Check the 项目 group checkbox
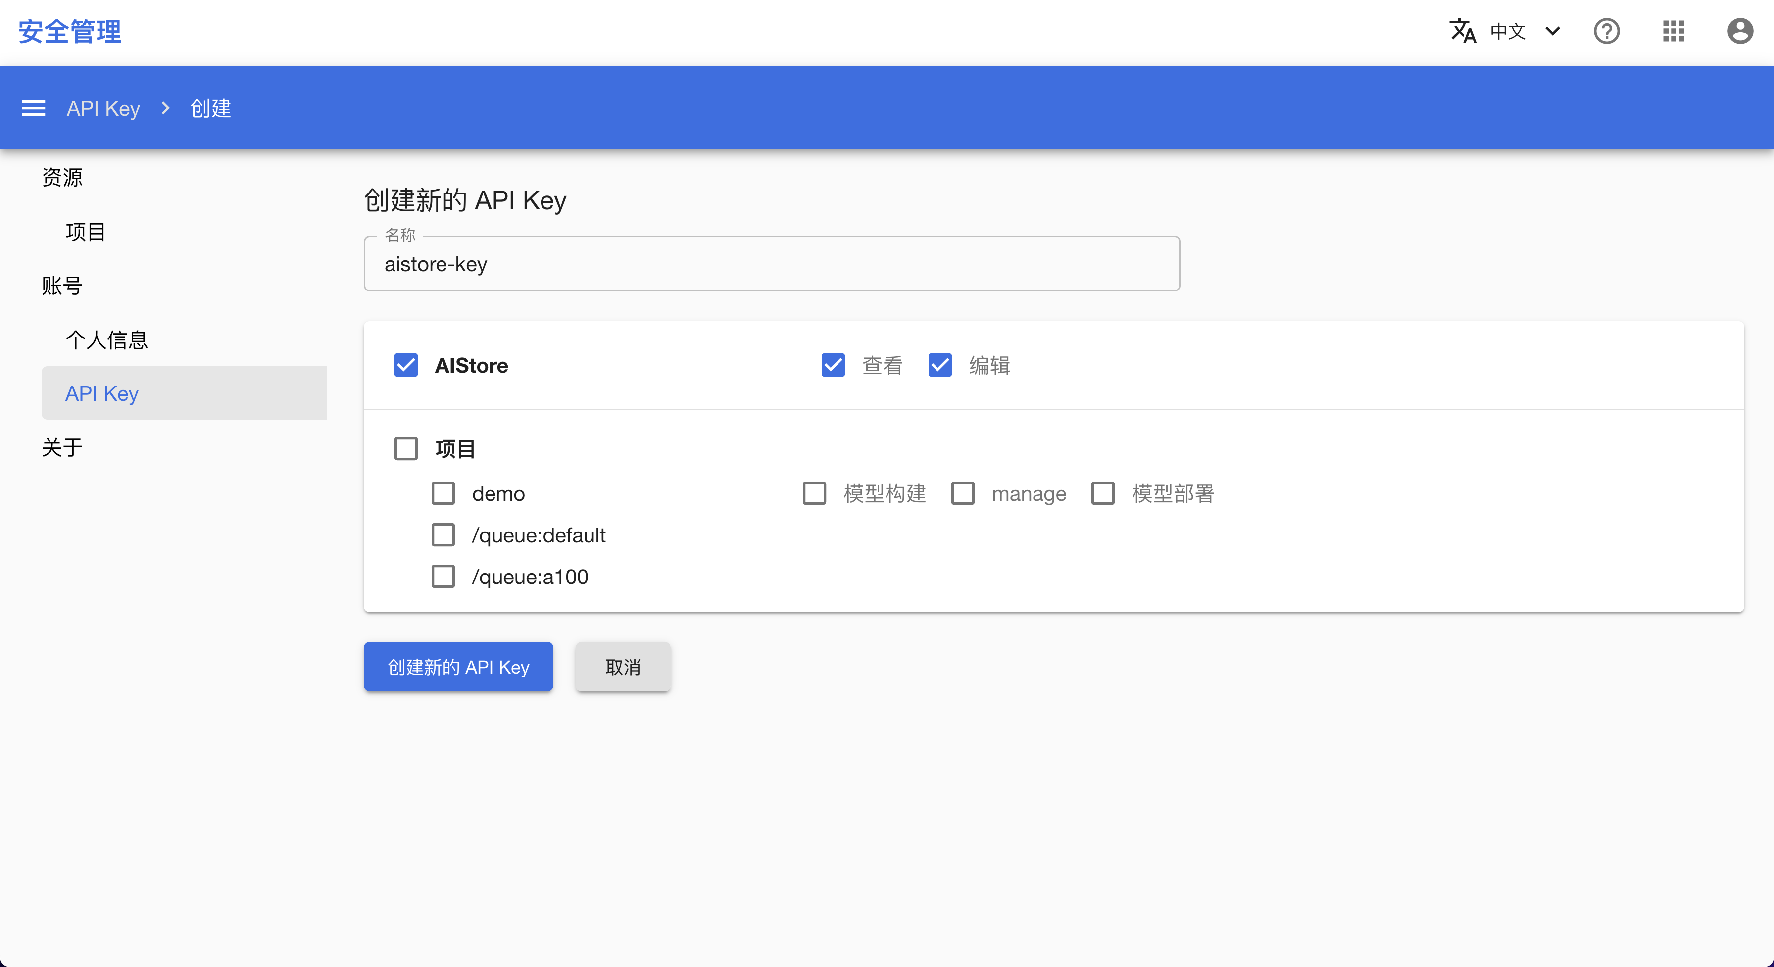The image size is (1774, 967). coord(406,448)
